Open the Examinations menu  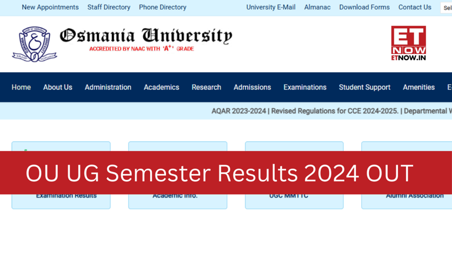coord(305,87)
